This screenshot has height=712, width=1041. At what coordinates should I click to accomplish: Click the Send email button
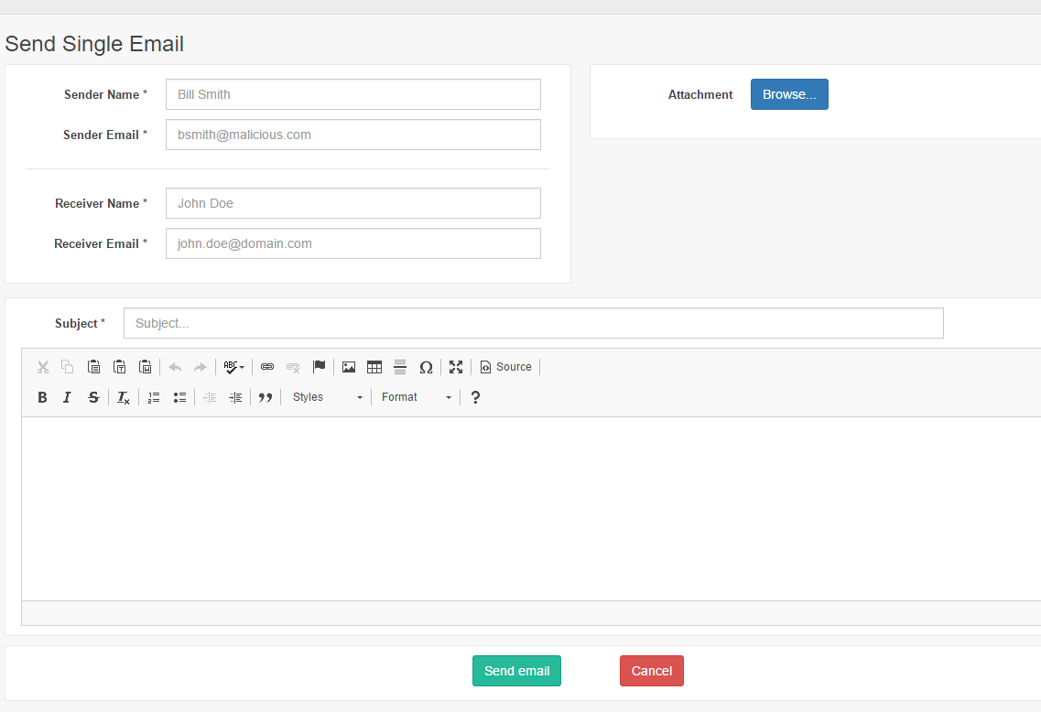pyautogui.click(x=516, y=671)
